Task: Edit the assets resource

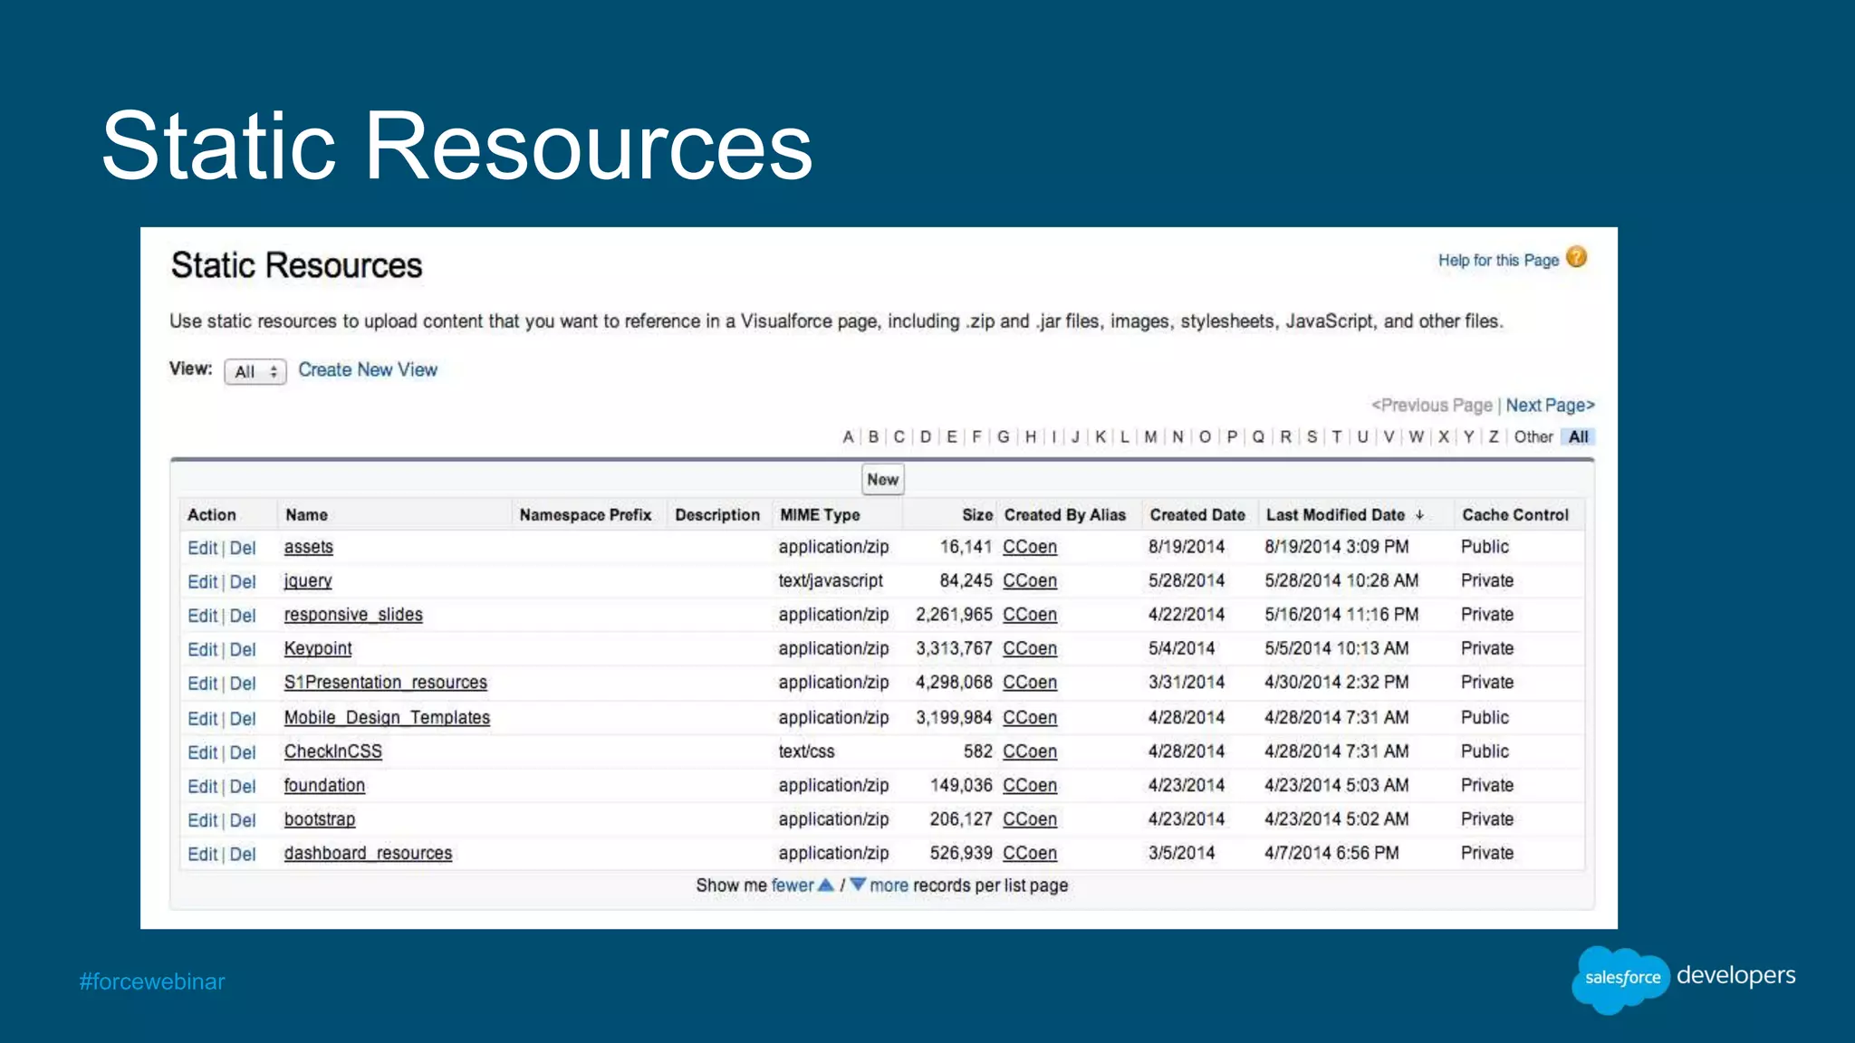Action: (x=202, y=548)
